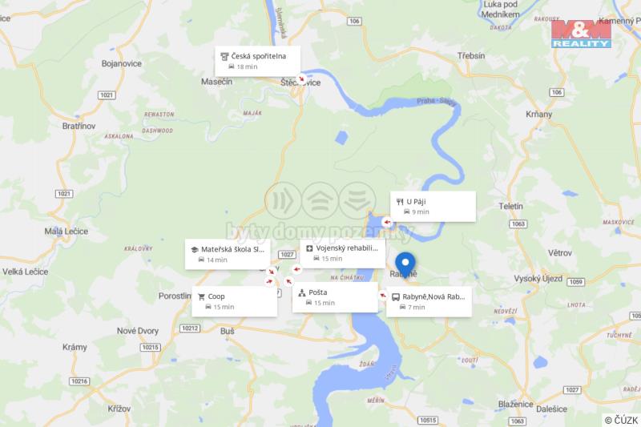Click the bus icon in Rabyně stop card
Viewport: 641px width, 427px height.
point(396,297)
